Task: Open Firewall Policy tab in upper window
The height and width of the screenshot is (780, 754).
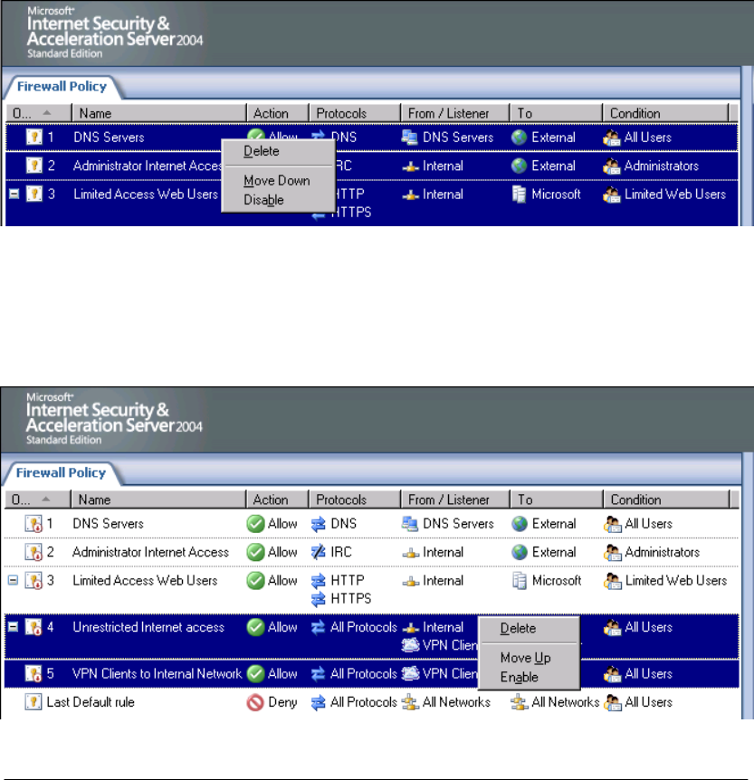Action: pos(62,87)
